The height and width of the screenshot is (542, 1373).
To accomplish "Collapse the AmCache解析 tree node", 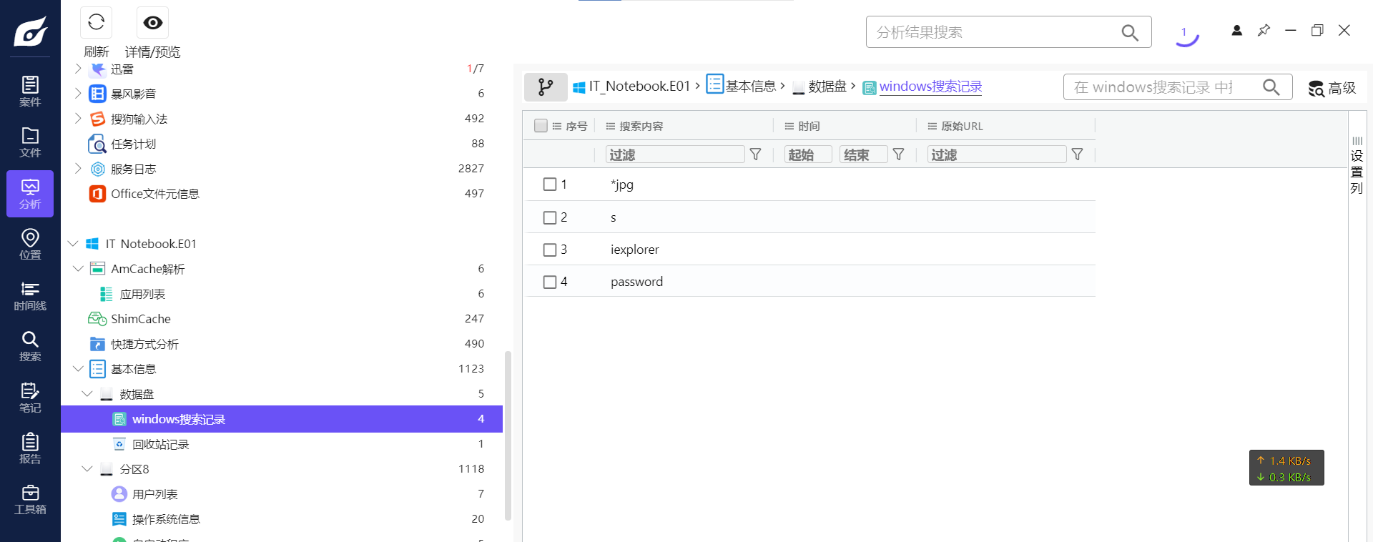I will 78,269.
